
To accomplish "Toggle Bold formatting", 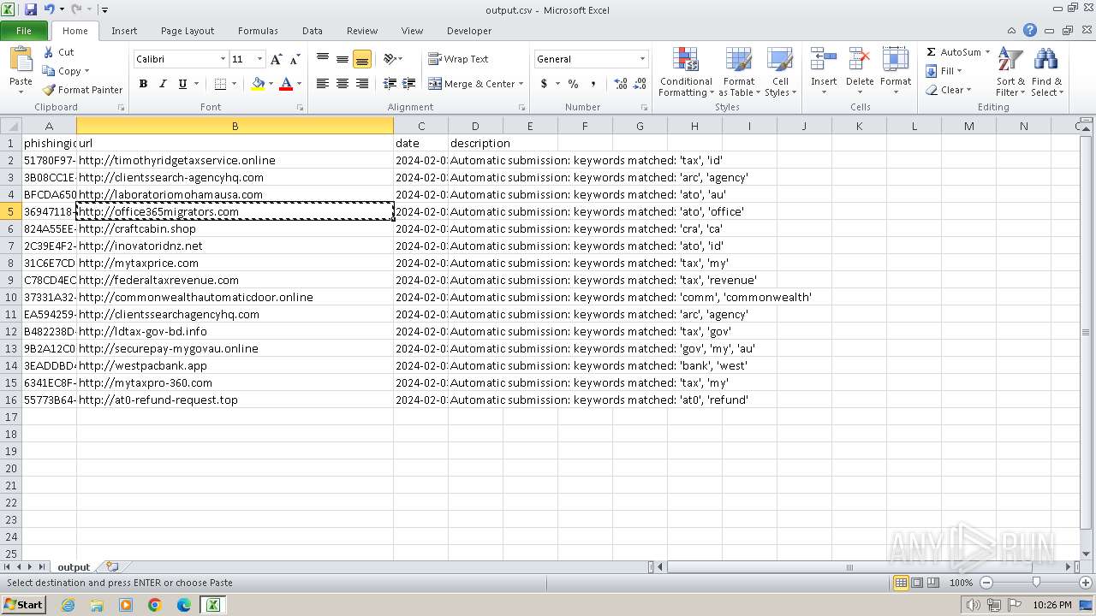I will 143,84.
